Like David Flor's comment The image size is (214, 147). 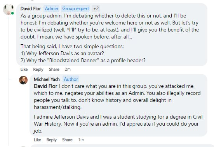pyautogui.click(x=24, y=69)
